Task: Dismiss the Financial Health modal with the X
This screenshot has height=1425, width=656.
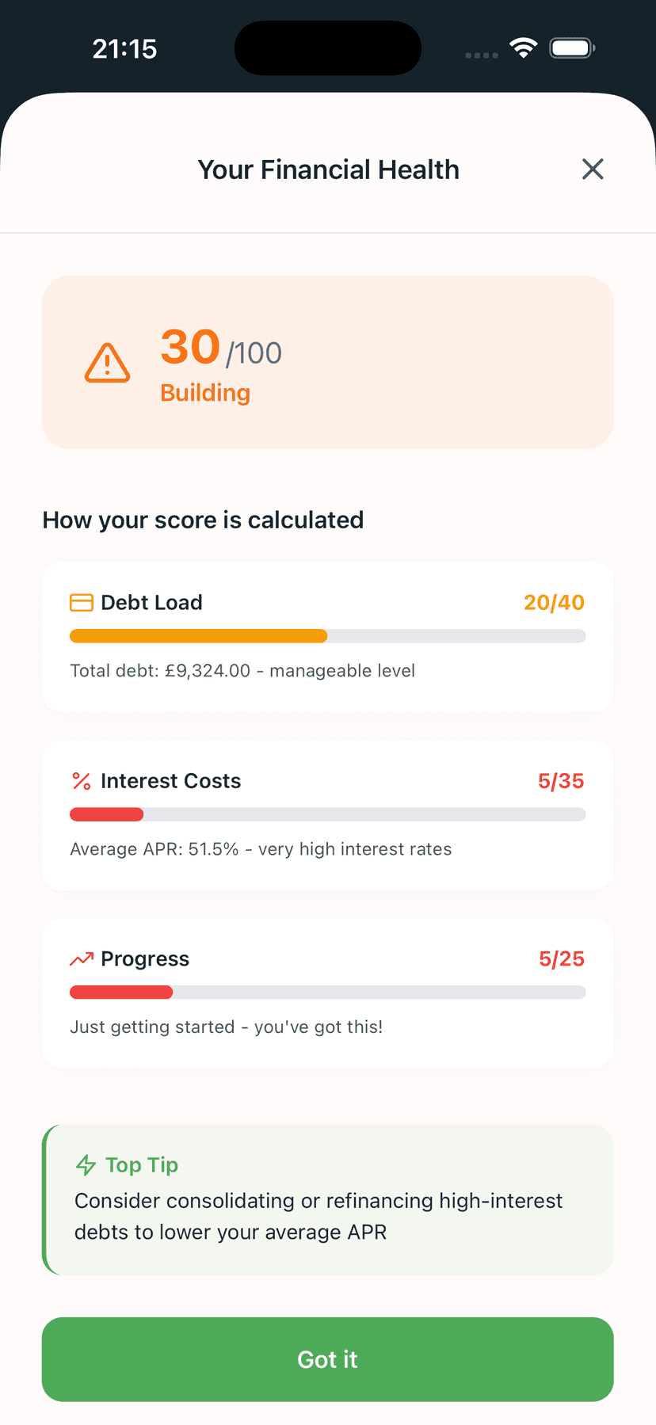Action: (593, 169)
